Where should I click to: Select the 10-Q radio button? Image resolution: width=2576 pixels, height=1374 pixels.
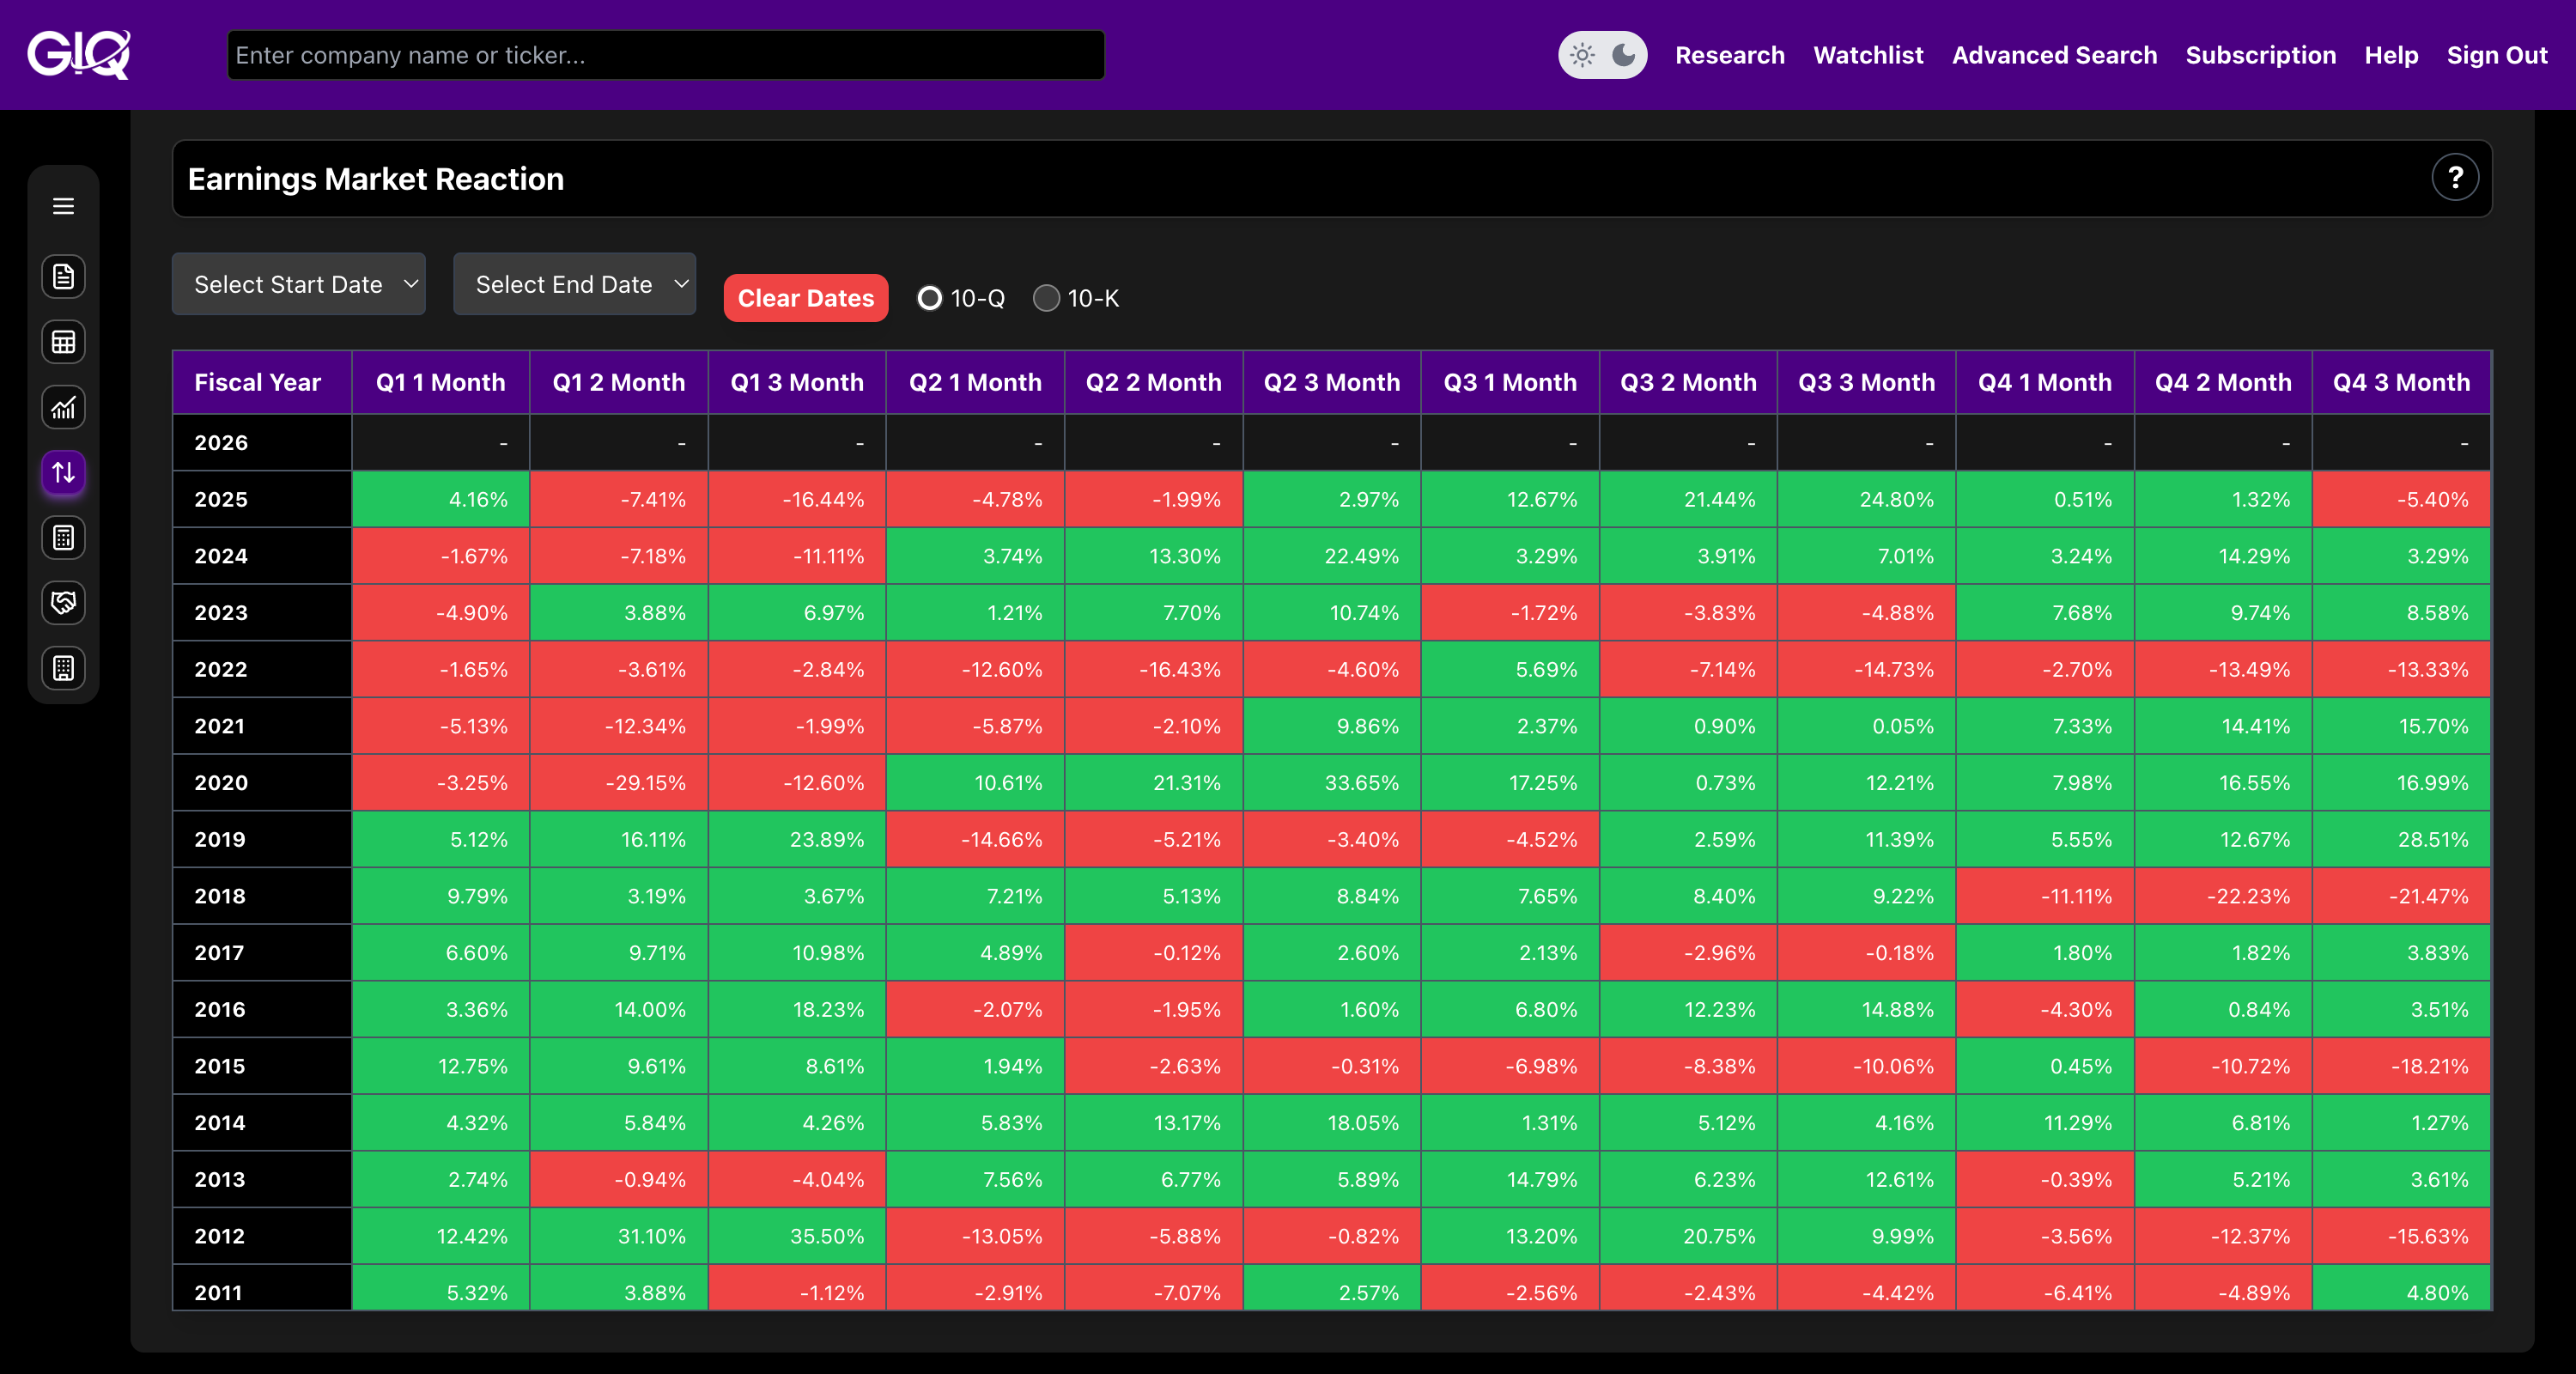coord(929,298)
